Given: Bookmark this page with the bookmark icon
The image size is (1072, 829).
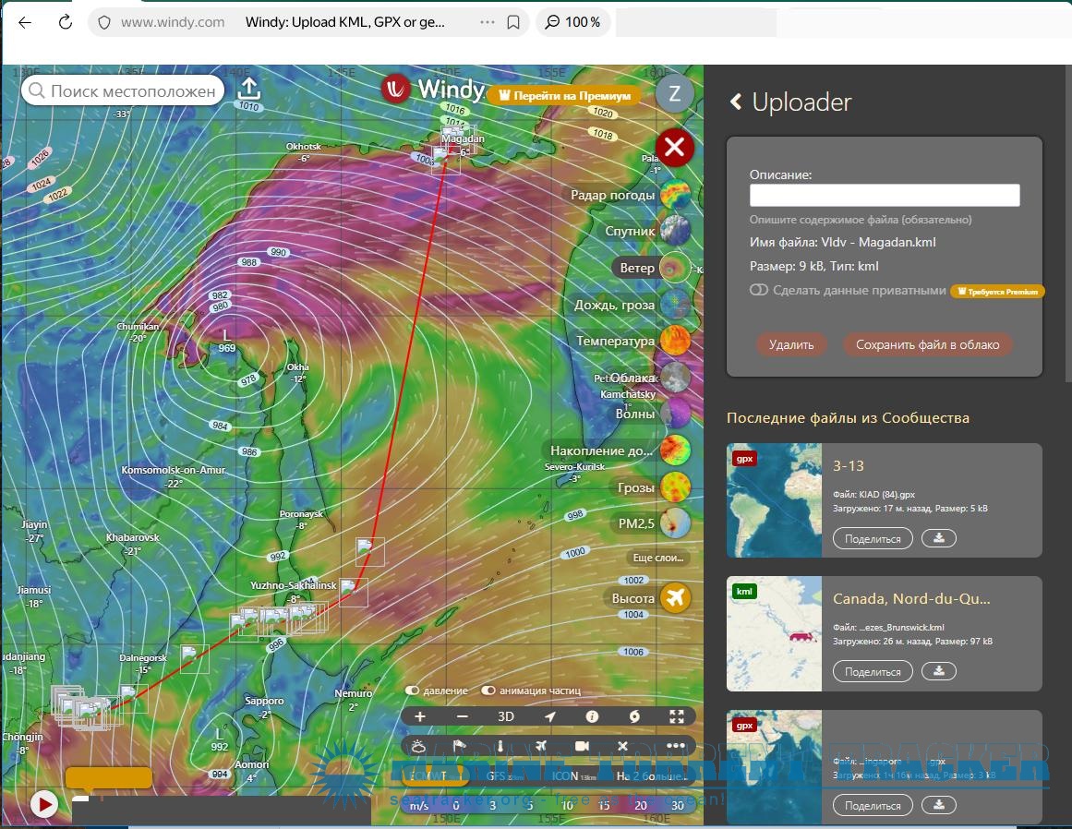Looking at the screenshot, I should coord(512,22).
